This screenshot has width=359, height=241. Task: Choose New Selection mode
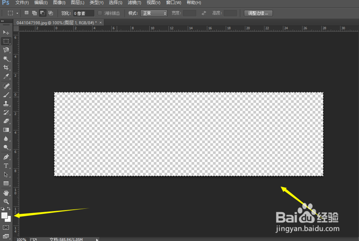coord(27,13)
